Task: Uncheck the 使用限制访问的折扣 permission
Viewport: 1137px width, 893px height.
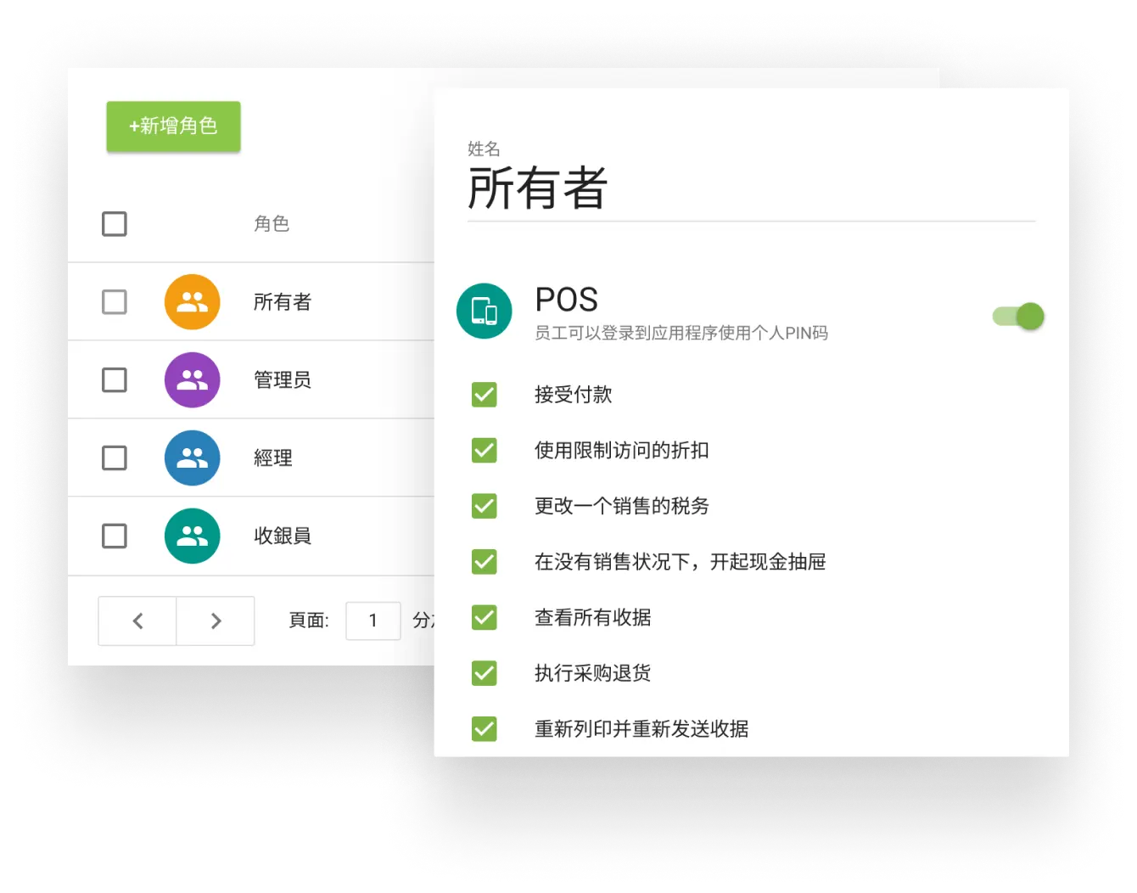Action: (484, 451)
